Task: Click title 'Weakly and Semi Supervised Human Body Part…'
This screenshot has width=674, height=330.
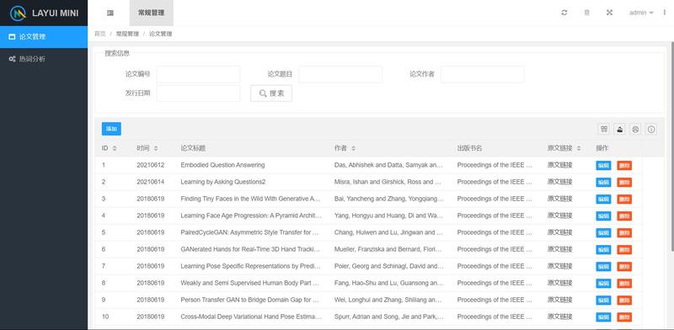Action: coord(250,283)
